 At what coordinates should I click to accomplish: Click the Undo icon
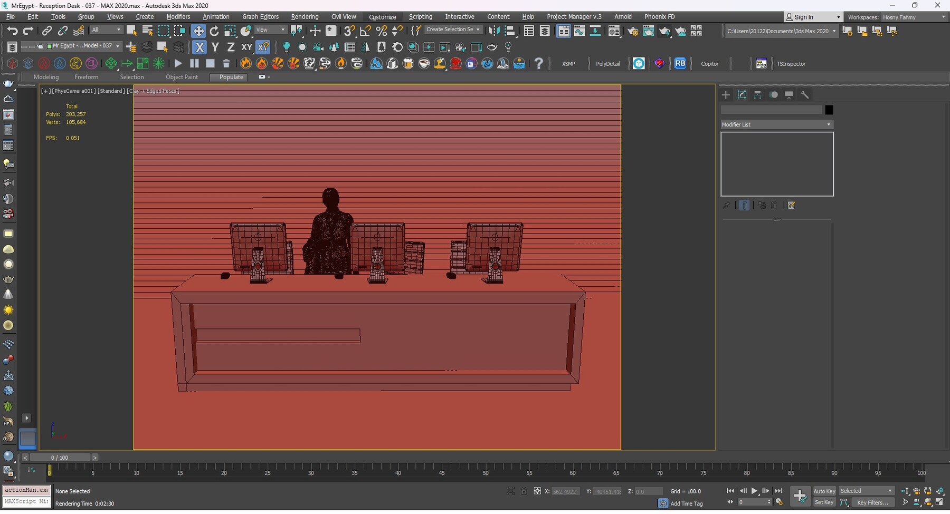[x=13, y=31]
